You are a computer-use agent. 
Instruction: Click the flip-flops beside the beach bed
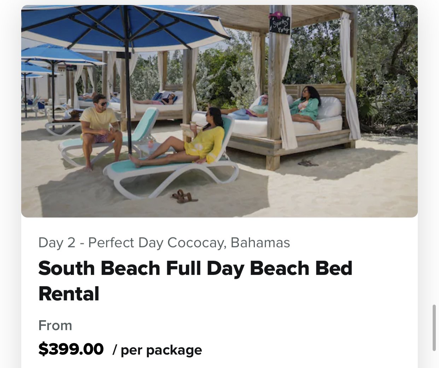[x=308, y=163]
